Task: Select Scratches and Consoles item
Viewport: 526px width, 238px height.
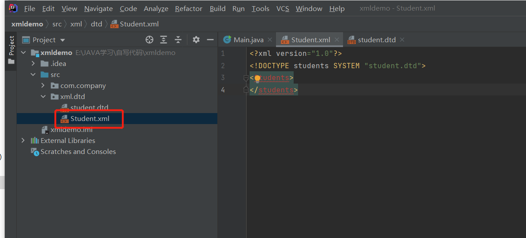Action: [x=117, y=152]
